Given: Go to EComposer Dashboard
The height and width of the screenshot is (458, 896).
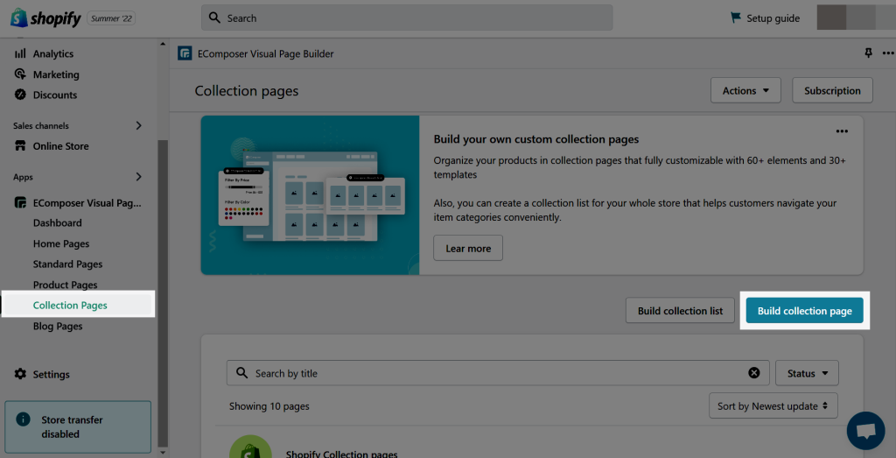Looking at the screenshot, I should [x=57, y=223].
